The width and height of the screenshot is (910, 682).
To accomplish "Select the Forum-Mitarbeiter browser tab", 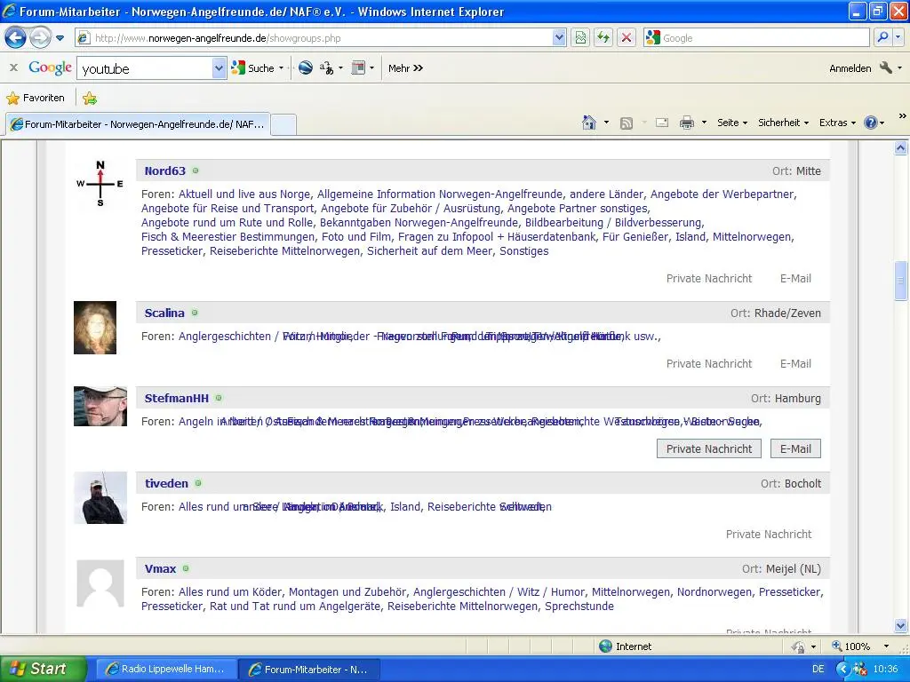I will click(x=138, y=124).
